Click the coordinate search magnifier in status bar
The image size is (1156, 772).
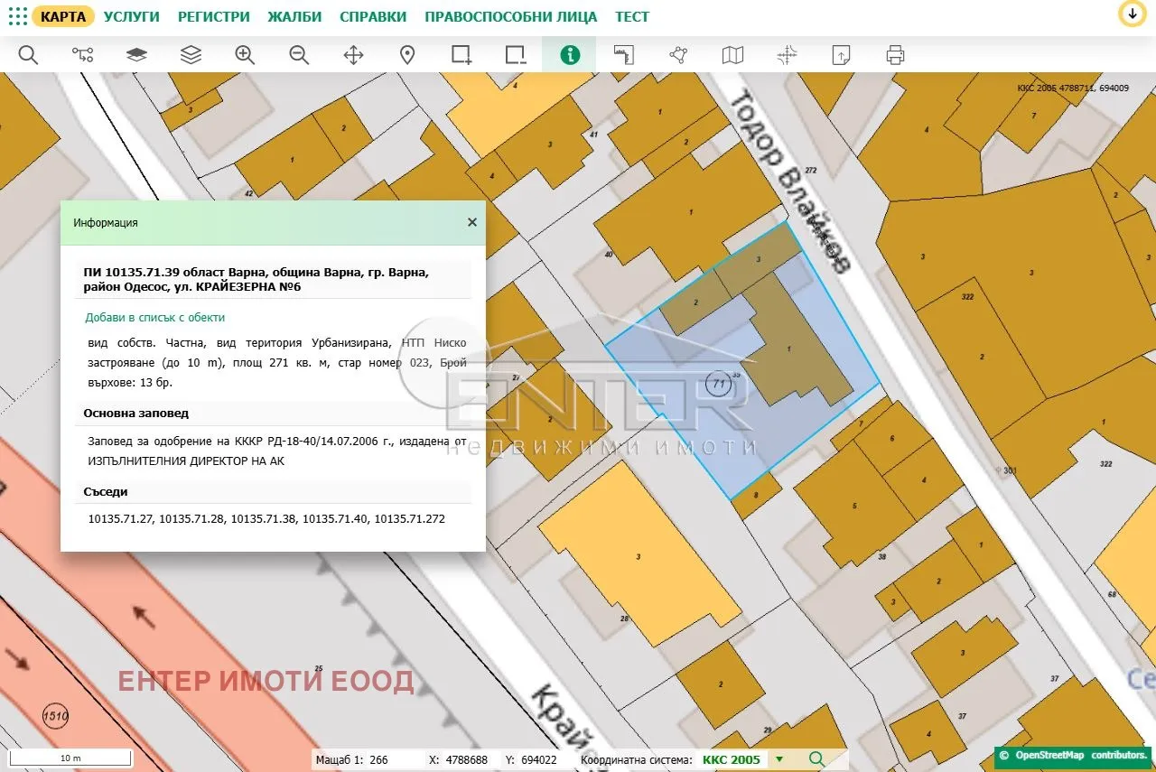pos(816,759)
